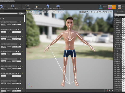The image size is (125, 93).
Task: Open Textures button for Std_Upper_Teeth
Action: pos(3,76)
